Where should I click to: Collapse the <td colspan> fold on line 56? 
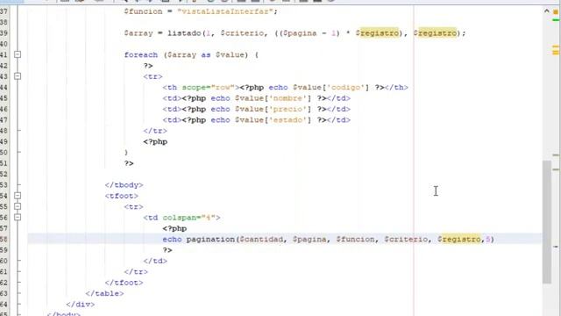[x=18, y=217]
